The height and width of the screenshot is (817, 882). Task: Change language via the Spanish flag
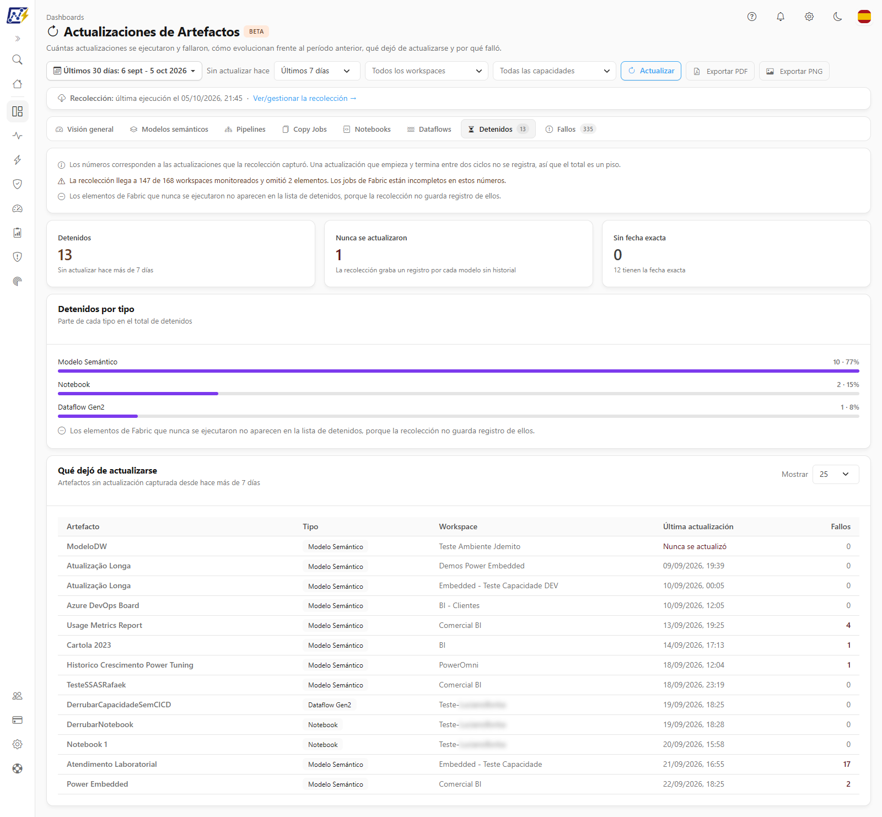coord(864,17)
